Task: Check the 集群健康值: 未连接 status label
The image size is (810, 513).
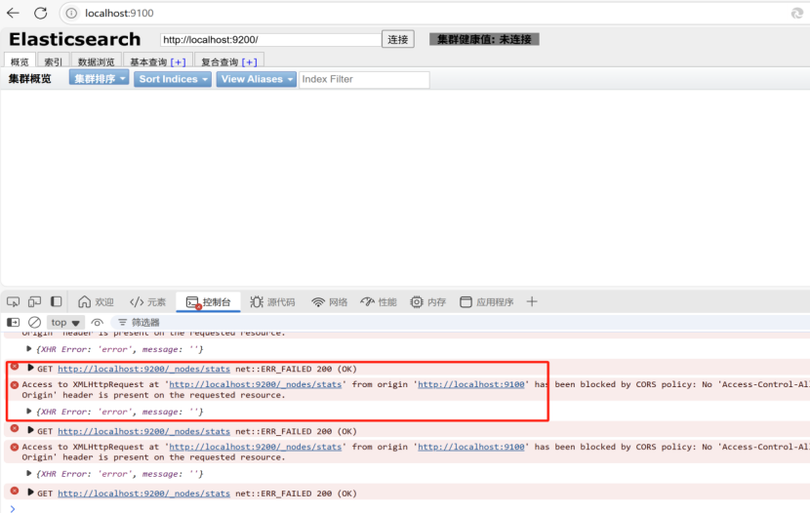Action: (484, 39)
